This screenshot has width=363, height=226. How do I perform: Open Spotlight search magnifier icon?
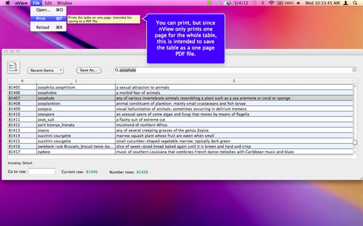355,3
